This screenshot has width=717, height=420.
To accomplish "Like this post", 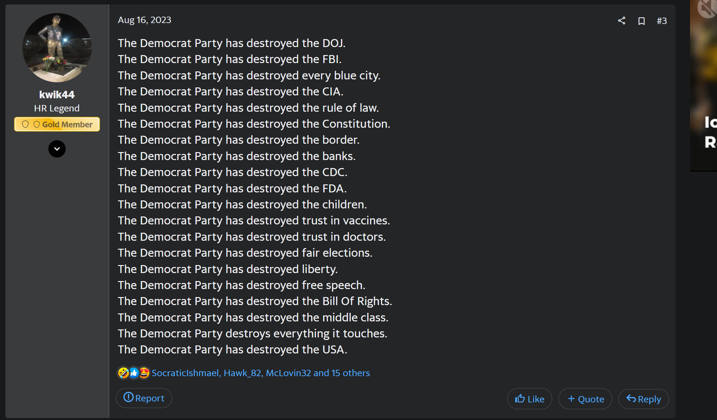I will 530,399.
